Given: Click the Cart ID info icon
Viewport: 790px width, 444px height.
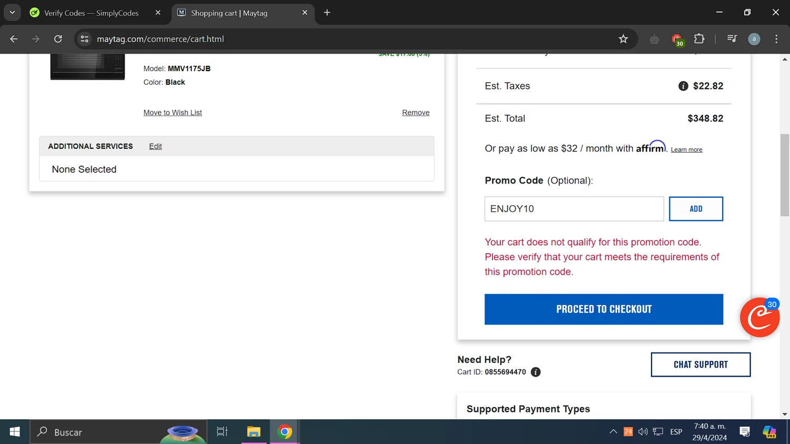Looking at the screenshot, I should coord(536,372).
